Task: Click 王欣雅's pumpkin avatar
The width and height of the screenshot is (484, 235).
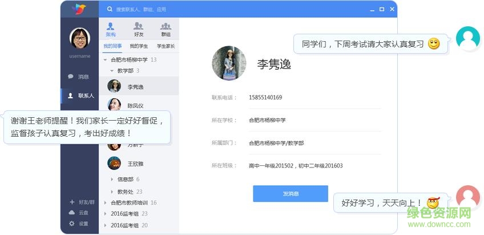Action: click(x=114, y=164)
